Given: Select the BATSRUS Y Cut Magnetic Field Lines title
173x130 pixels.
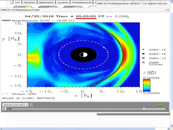Looking at the screenshot, I should [x=134, y=4].
